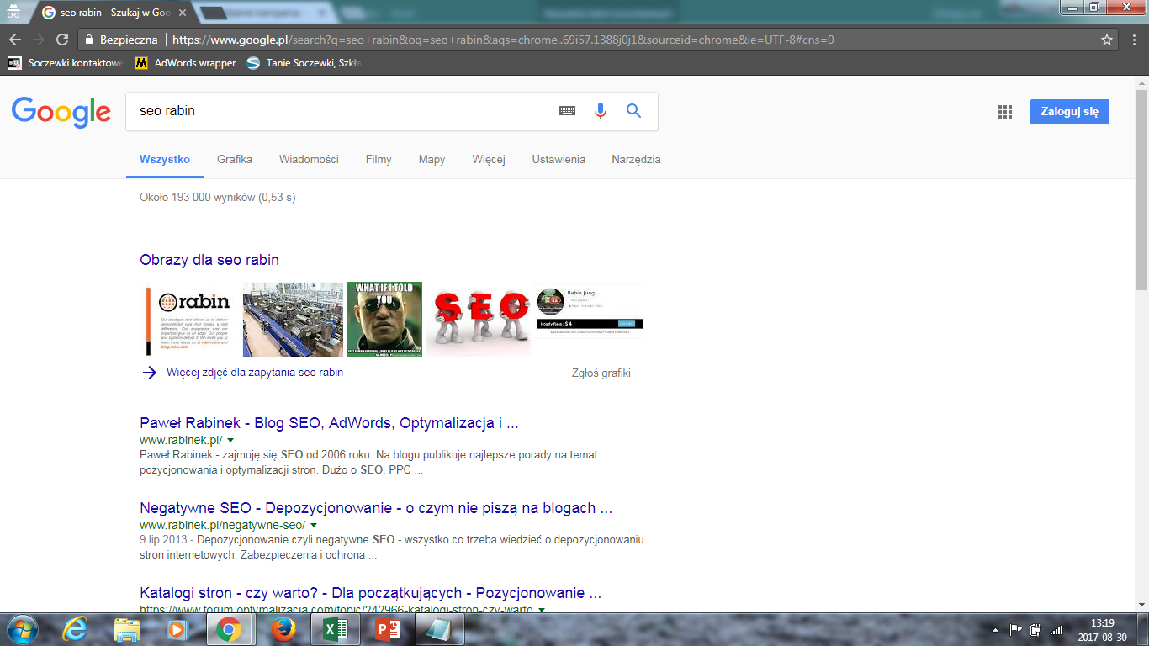This screenshot has width=1149, height=646.
Task: Bookmark the page with the star icon
Action: (1107, 40)
